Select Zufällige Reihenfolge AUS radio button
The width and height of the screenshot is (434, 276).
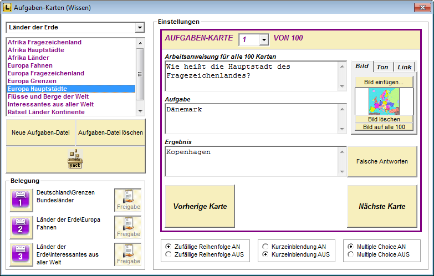(x=168, y=254)
